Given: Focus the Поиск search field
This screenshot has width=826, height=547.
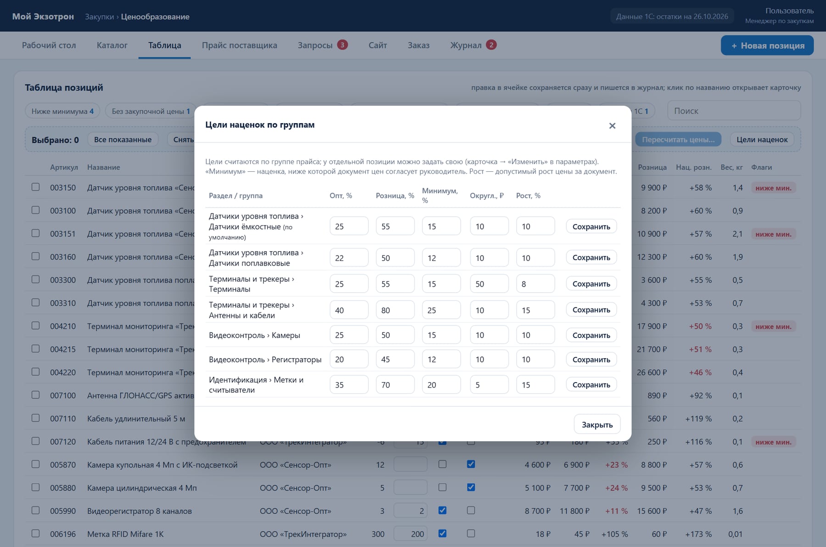Looking at the screenshot, I should [734, 111].
